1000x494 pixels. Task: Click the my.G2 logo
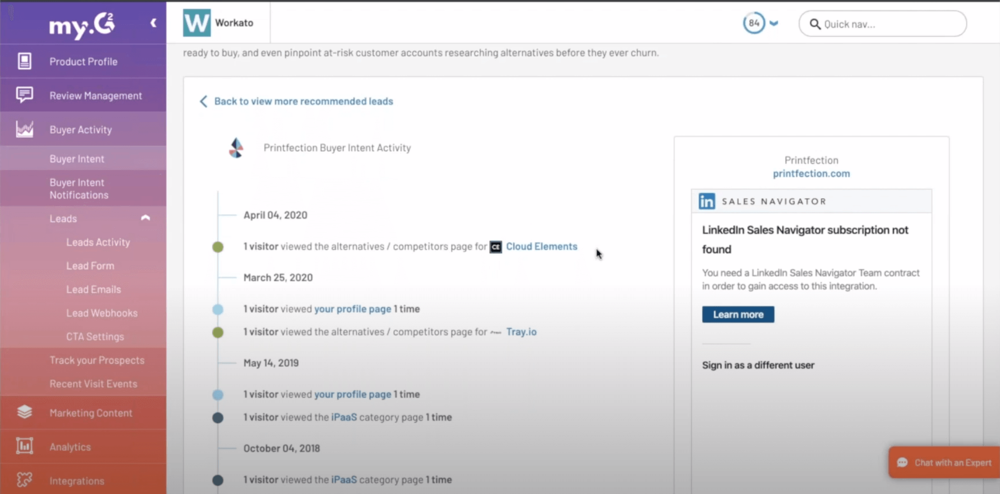(x=82, y=26)
